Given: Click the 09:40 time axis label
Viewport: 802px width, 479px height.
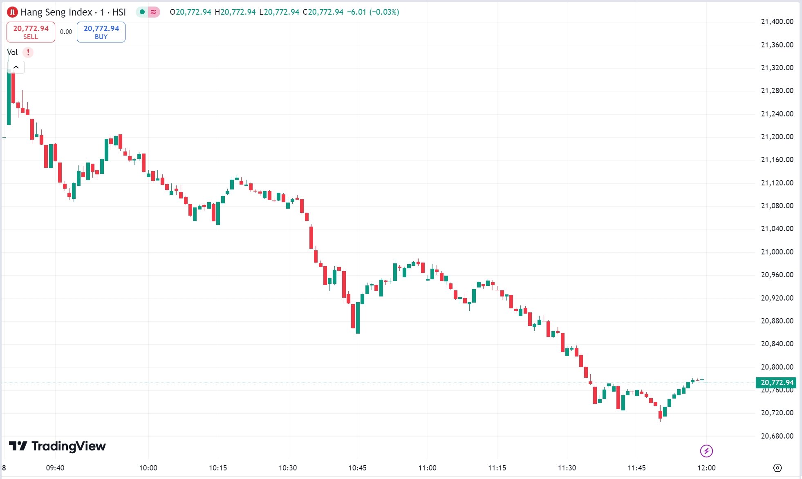Looking at the screenshot, I should pyautogui.click(x=55, y=468).
